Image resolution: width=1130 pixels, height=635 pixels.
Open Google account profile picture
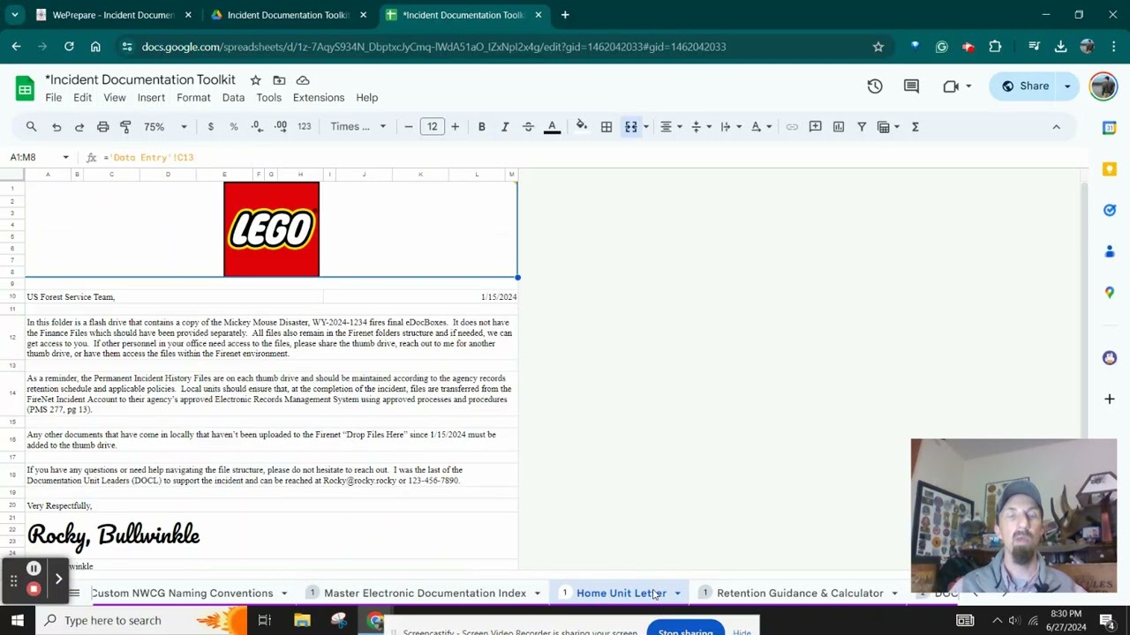tap(1104, 86)
